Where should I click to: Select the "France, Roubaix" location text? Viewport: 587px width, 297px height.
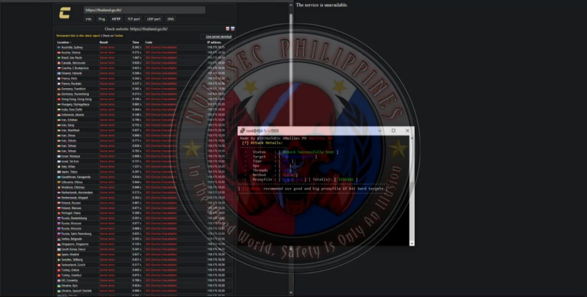click(x=72, y=84)
